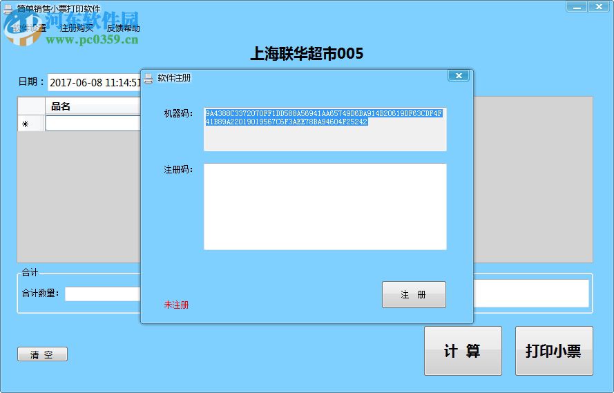614x393 pixels.
Task: Focus the 注册码 text box
Action: coord(325,207)
